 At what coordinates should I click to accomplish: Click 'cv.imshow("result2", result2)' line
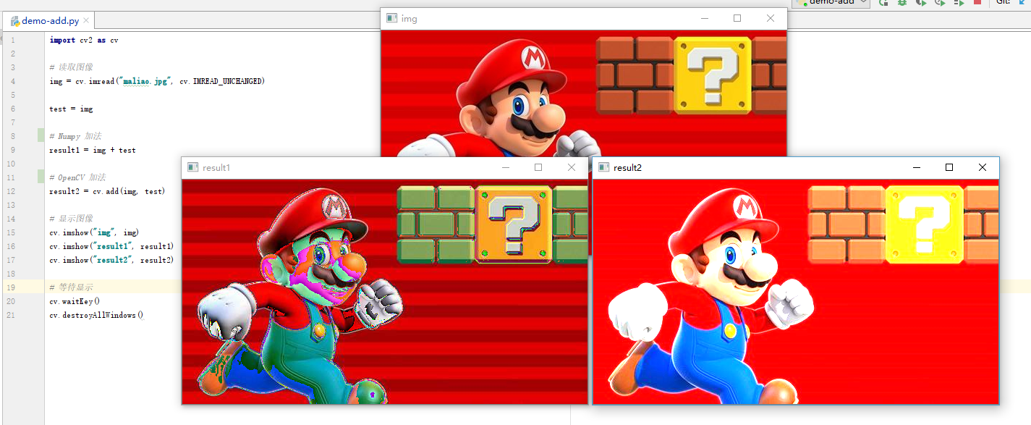111,260
